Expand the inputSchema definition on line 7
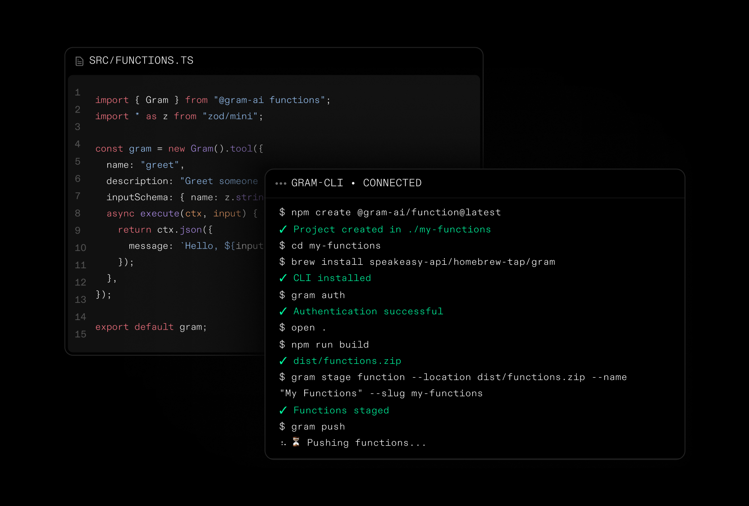 click(x=180, y=197)
